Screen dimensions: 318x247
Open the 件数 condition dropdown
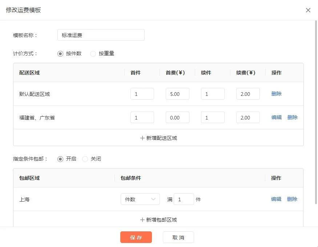tap(140, 199)
